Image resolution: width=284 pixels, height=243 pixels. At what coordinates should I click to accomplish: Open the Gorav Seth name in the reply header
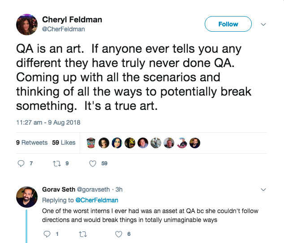coord(59,189)
